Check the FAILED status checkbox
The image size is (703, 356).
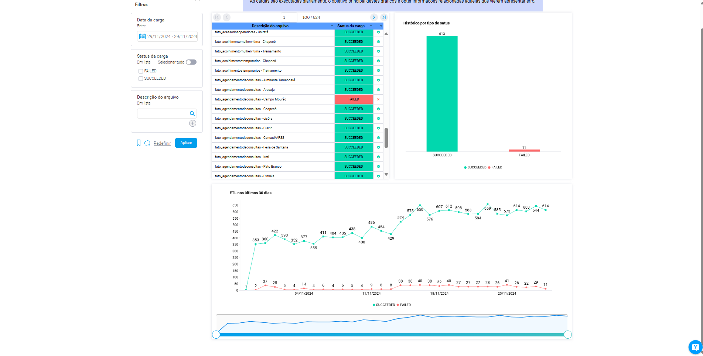click(x=141, y=71)
